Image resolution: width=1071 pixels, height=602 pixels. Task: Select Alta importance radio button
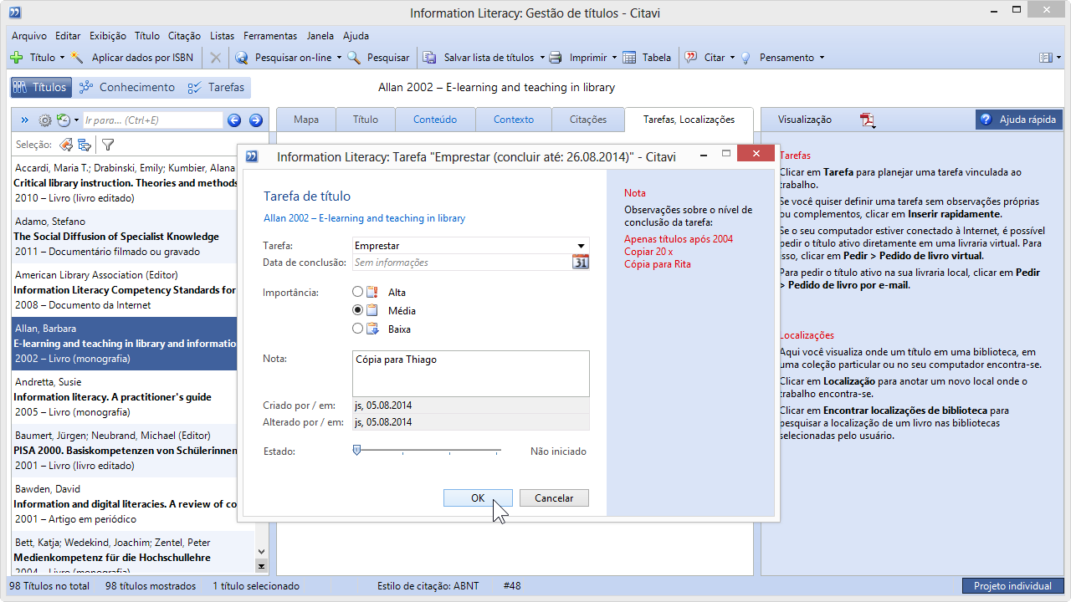click(x=358, y=292)
